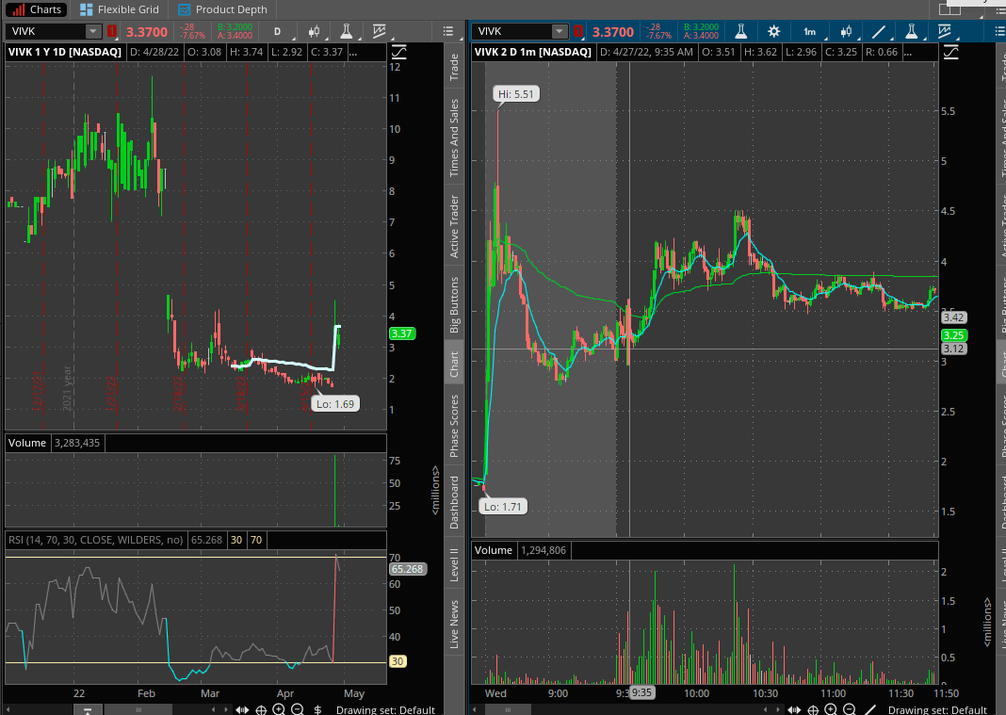Open the Times And Sales side panel

tap(454, 138)
